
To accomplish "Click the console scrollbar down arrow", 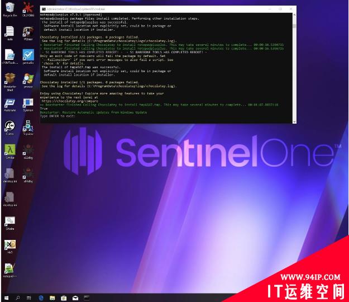I will pyautogui.click(x=294, y=121).
